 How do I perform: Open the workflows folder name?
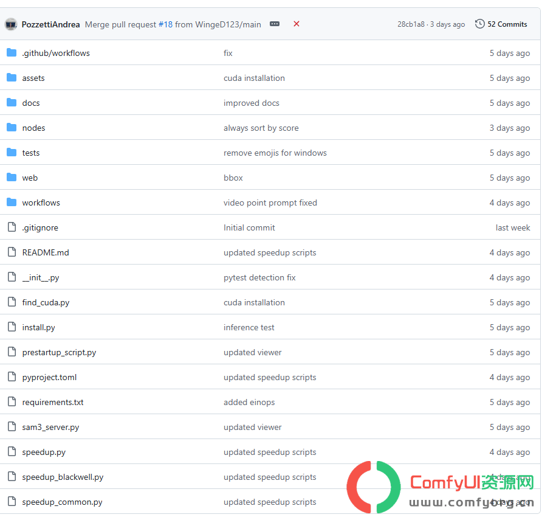(x=41, y=203)
